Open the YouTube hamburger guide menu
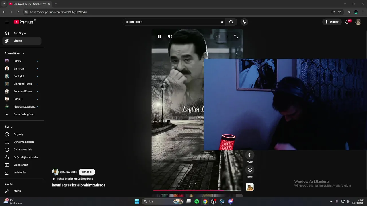367x206 pixels. (7, 22)
